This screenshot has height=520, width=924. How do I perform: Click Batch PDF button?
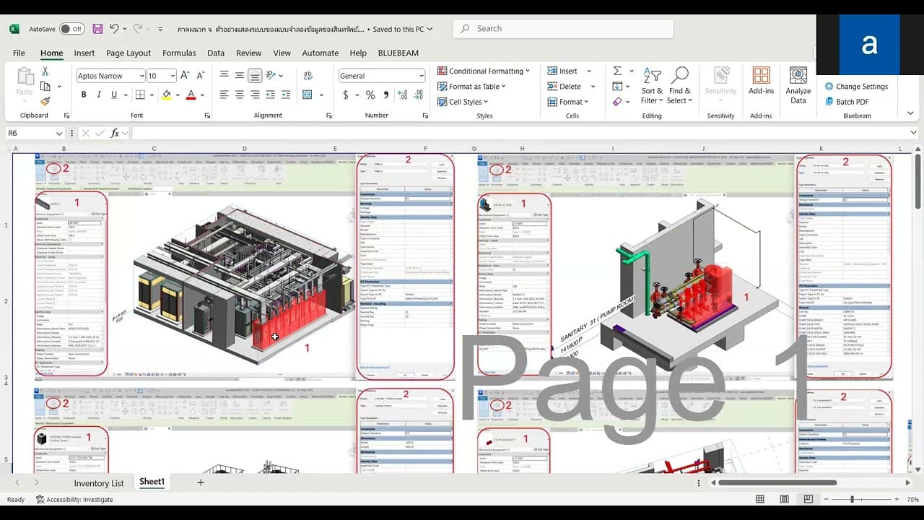(847, 102)
